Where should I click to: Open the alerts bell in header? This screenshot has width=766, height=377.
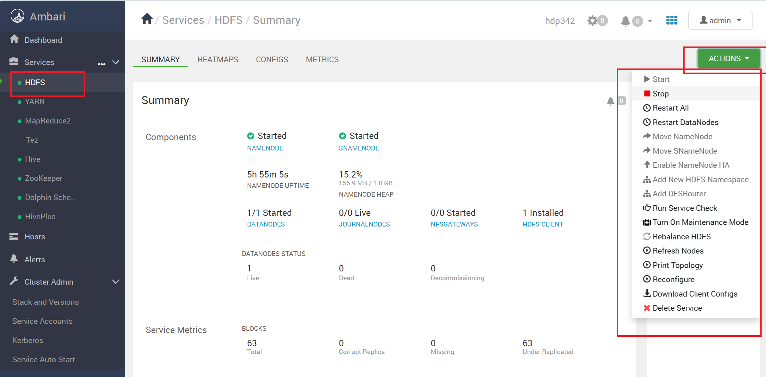click(x=625, y=21)
